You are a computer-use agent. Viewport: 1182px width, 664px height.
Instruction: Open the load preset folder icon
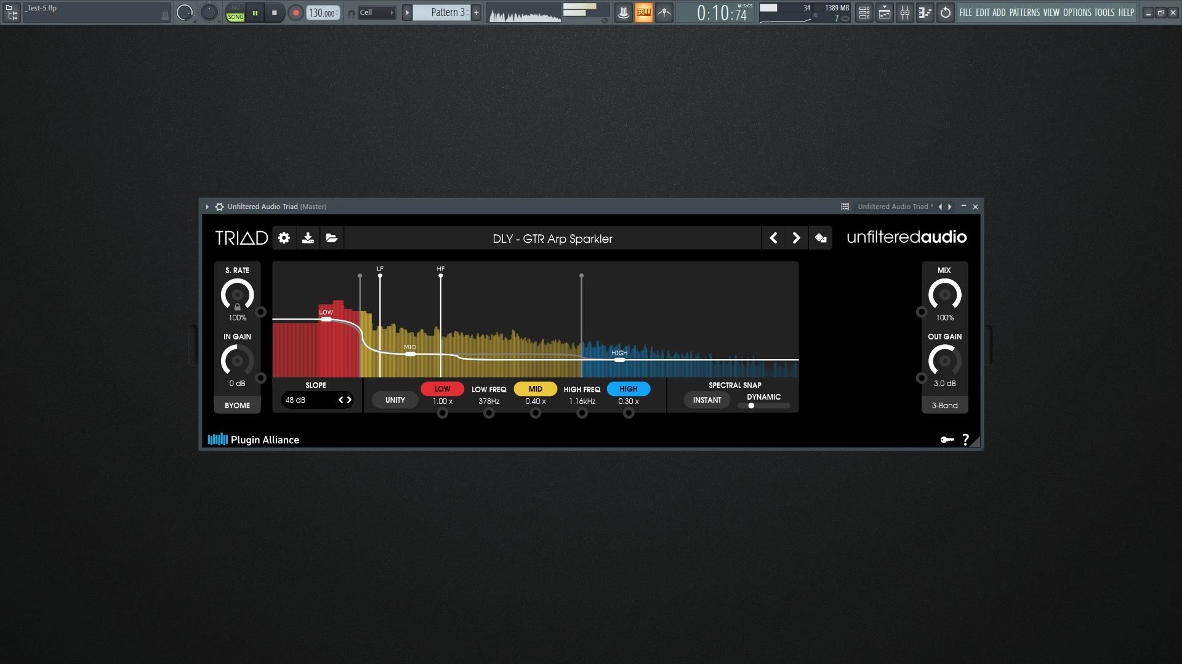(x=332, y=238)
